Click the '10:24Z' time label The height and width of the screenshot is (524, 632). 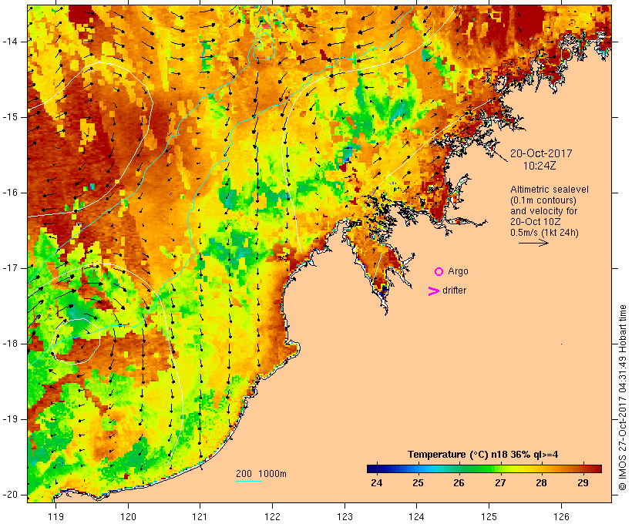pyautogui.click(x=540, y=166)
